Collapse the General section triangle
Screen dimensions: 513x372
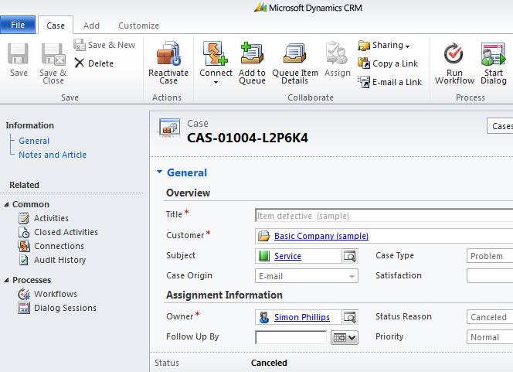pyautogui.click(x=160, y=172)
